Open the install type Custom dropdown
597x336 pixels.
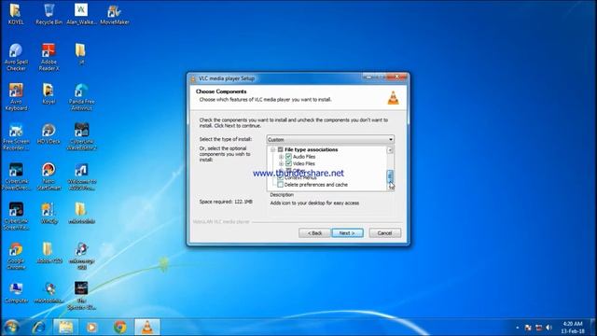(330, 139)
